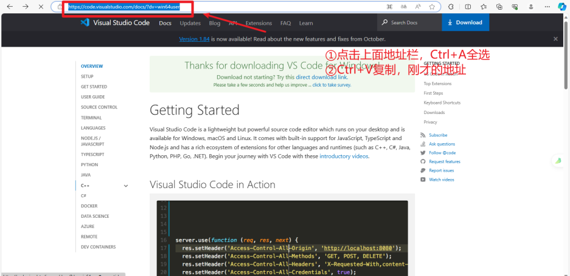Click the browser address bar URL
This screenshot has height=276, width=570.
124,7
